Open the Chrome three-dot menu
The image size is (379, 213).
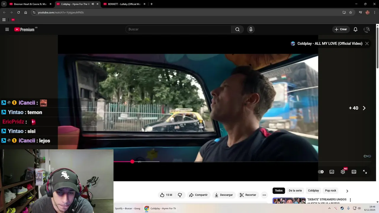pos(375,12)
